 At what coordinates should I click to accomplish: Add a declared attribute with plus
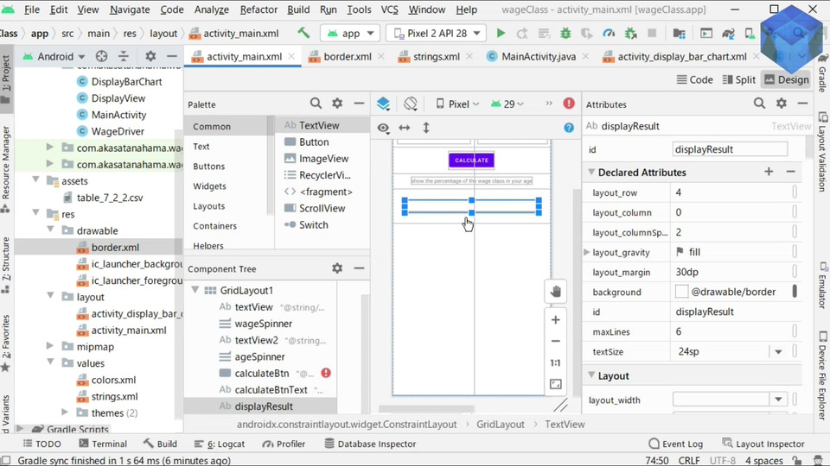coord(769,172)
